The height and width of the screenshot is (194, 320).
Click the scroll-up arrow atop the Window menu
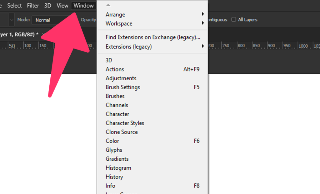coord(108,5)
